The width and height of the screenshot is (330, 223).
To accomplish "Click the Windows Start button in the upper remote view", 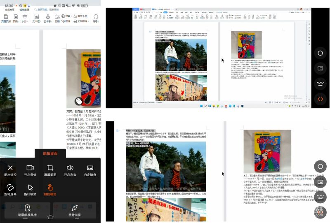I will 201,106.
